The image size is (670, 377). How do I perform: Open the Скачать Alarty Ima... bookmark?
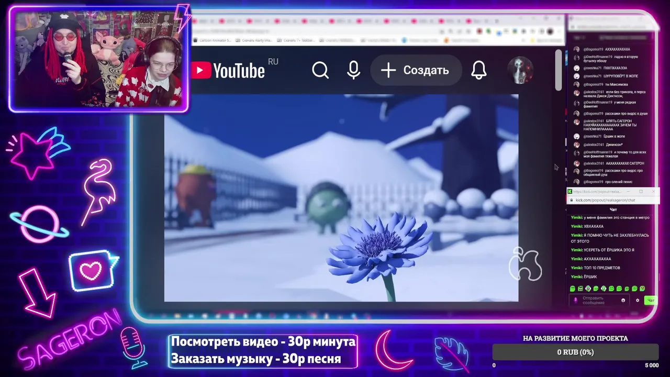pyautogui.click(x=254, y=40)
